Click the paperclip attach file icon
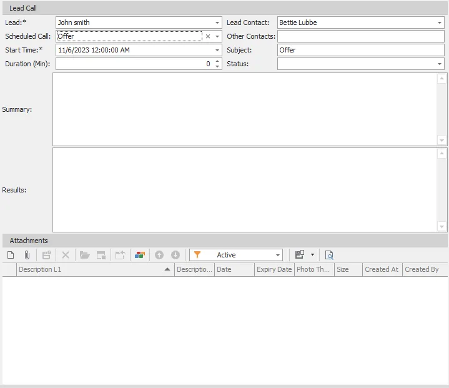Viewport: 449px width, 388px height. (x=27, y=255)
